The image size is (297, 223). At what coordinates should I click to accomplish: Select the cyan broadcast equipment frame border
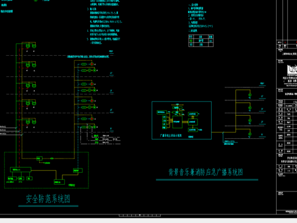pos(181,120)
